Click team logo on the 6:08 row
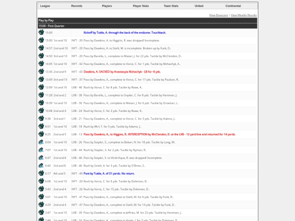Viewport: 295px width, 221px height. click(x=41, y=181)
